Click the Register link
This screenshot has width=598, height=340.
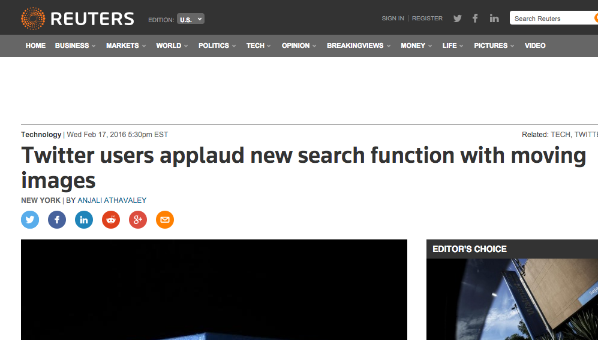tap(427, 19)
